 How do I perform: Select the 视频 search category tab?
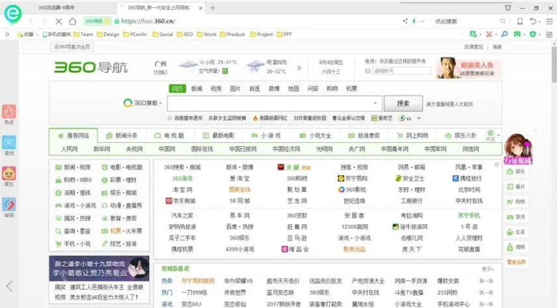click(x=215, y=89)
